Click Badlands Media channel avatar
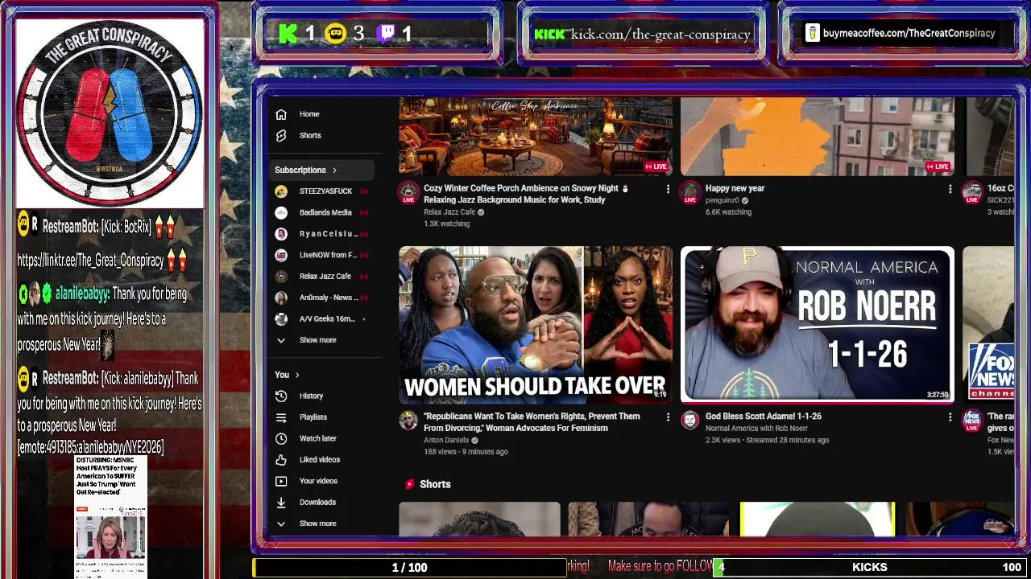 tap(281, 212)
